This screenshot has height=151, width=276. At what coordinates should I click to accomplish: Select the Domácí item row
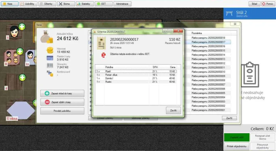tap(136, 78)
